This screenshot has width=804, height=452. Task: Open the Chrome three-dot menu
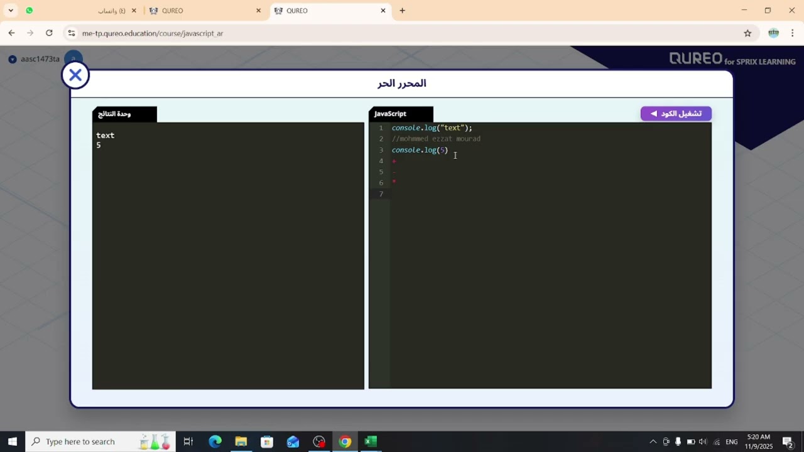pos(793,33)
